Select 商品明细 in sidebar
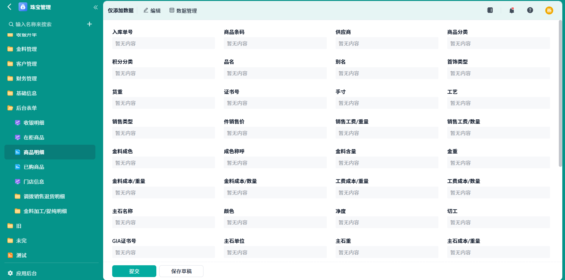Screen dimensions: 565x280 pyautogui.click(x=50, y=152)
